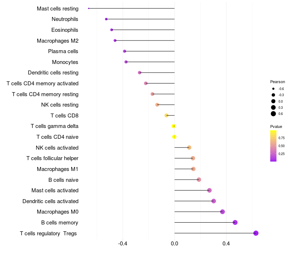
Task: Click the yellow T cells gamma delta dot
Action: 174,126
